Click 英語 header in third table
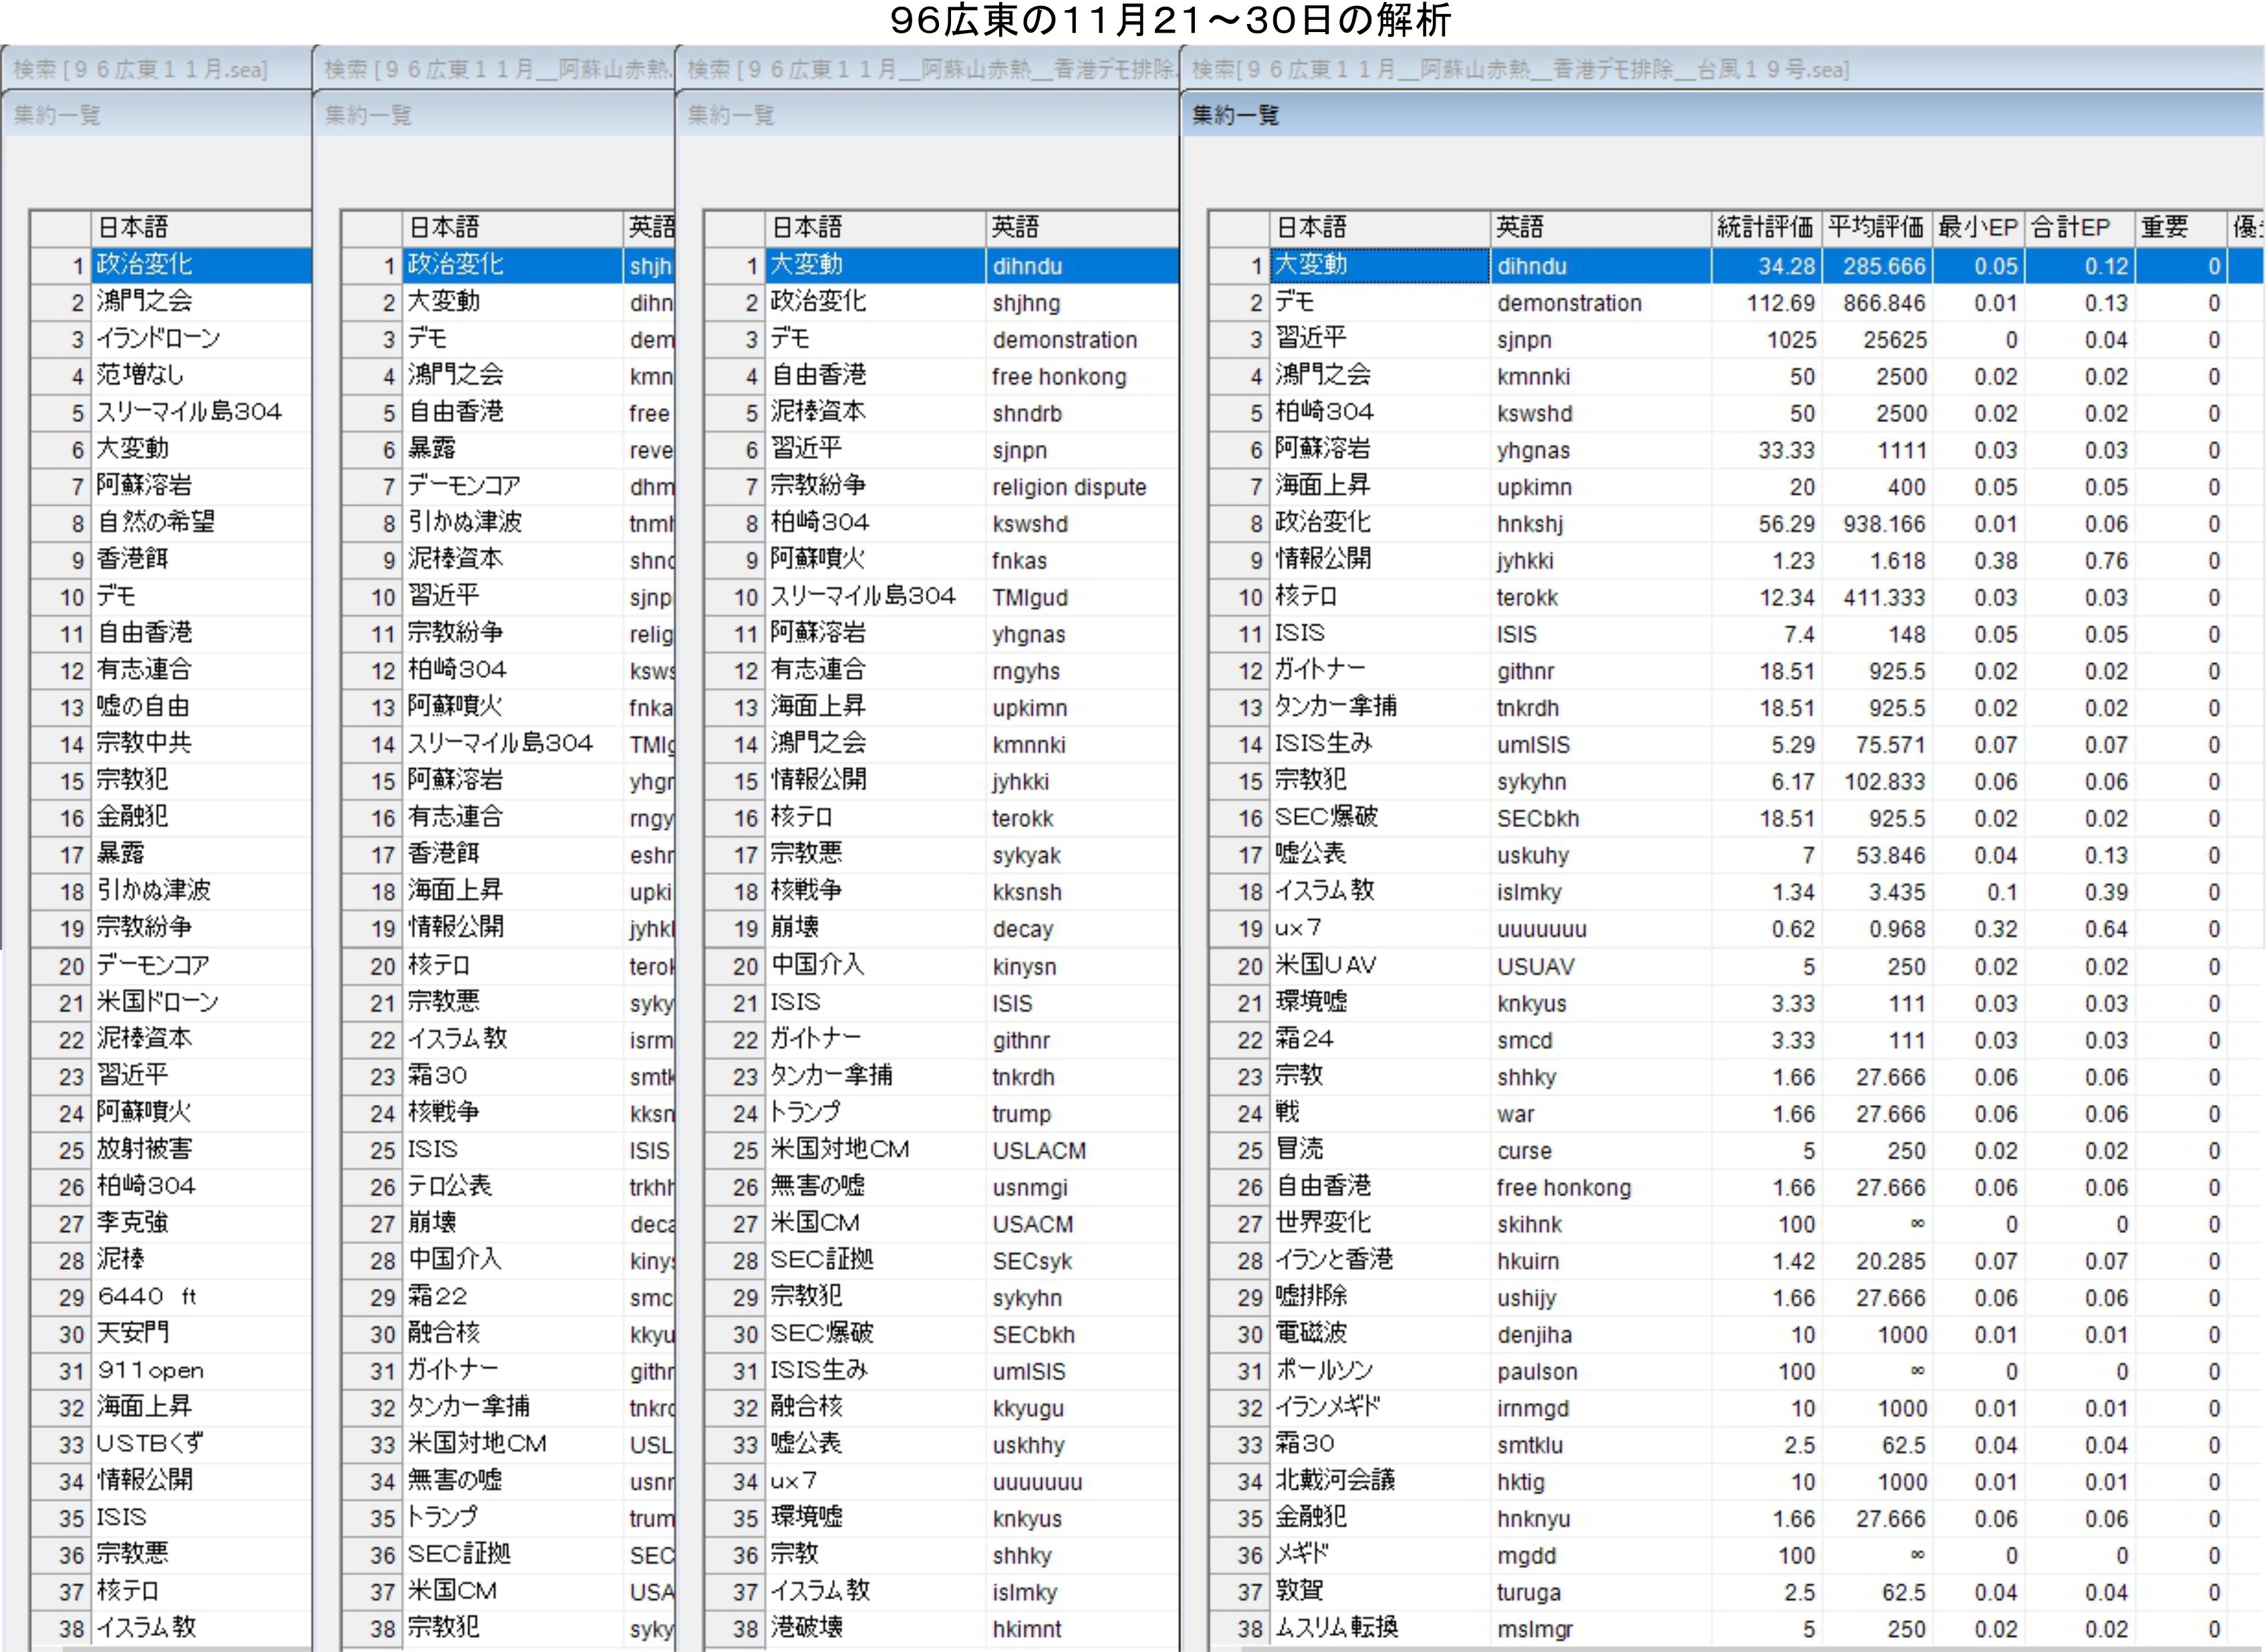The image size is (2267, 1652). tap(1015, 228)
